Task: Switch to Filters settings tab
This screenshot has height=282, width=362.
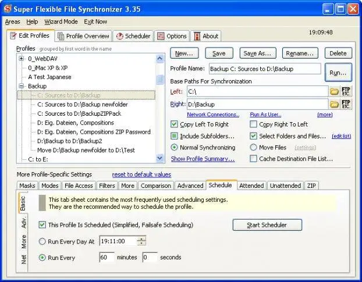Action: pyautogui.click(x=107, y=185)
